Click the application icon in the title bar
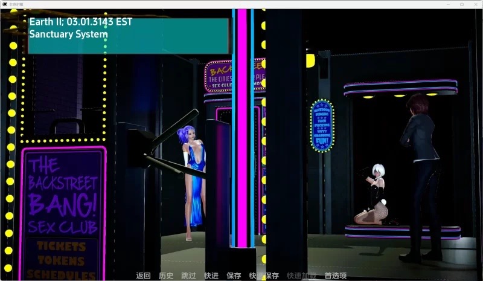 [5, 4]
